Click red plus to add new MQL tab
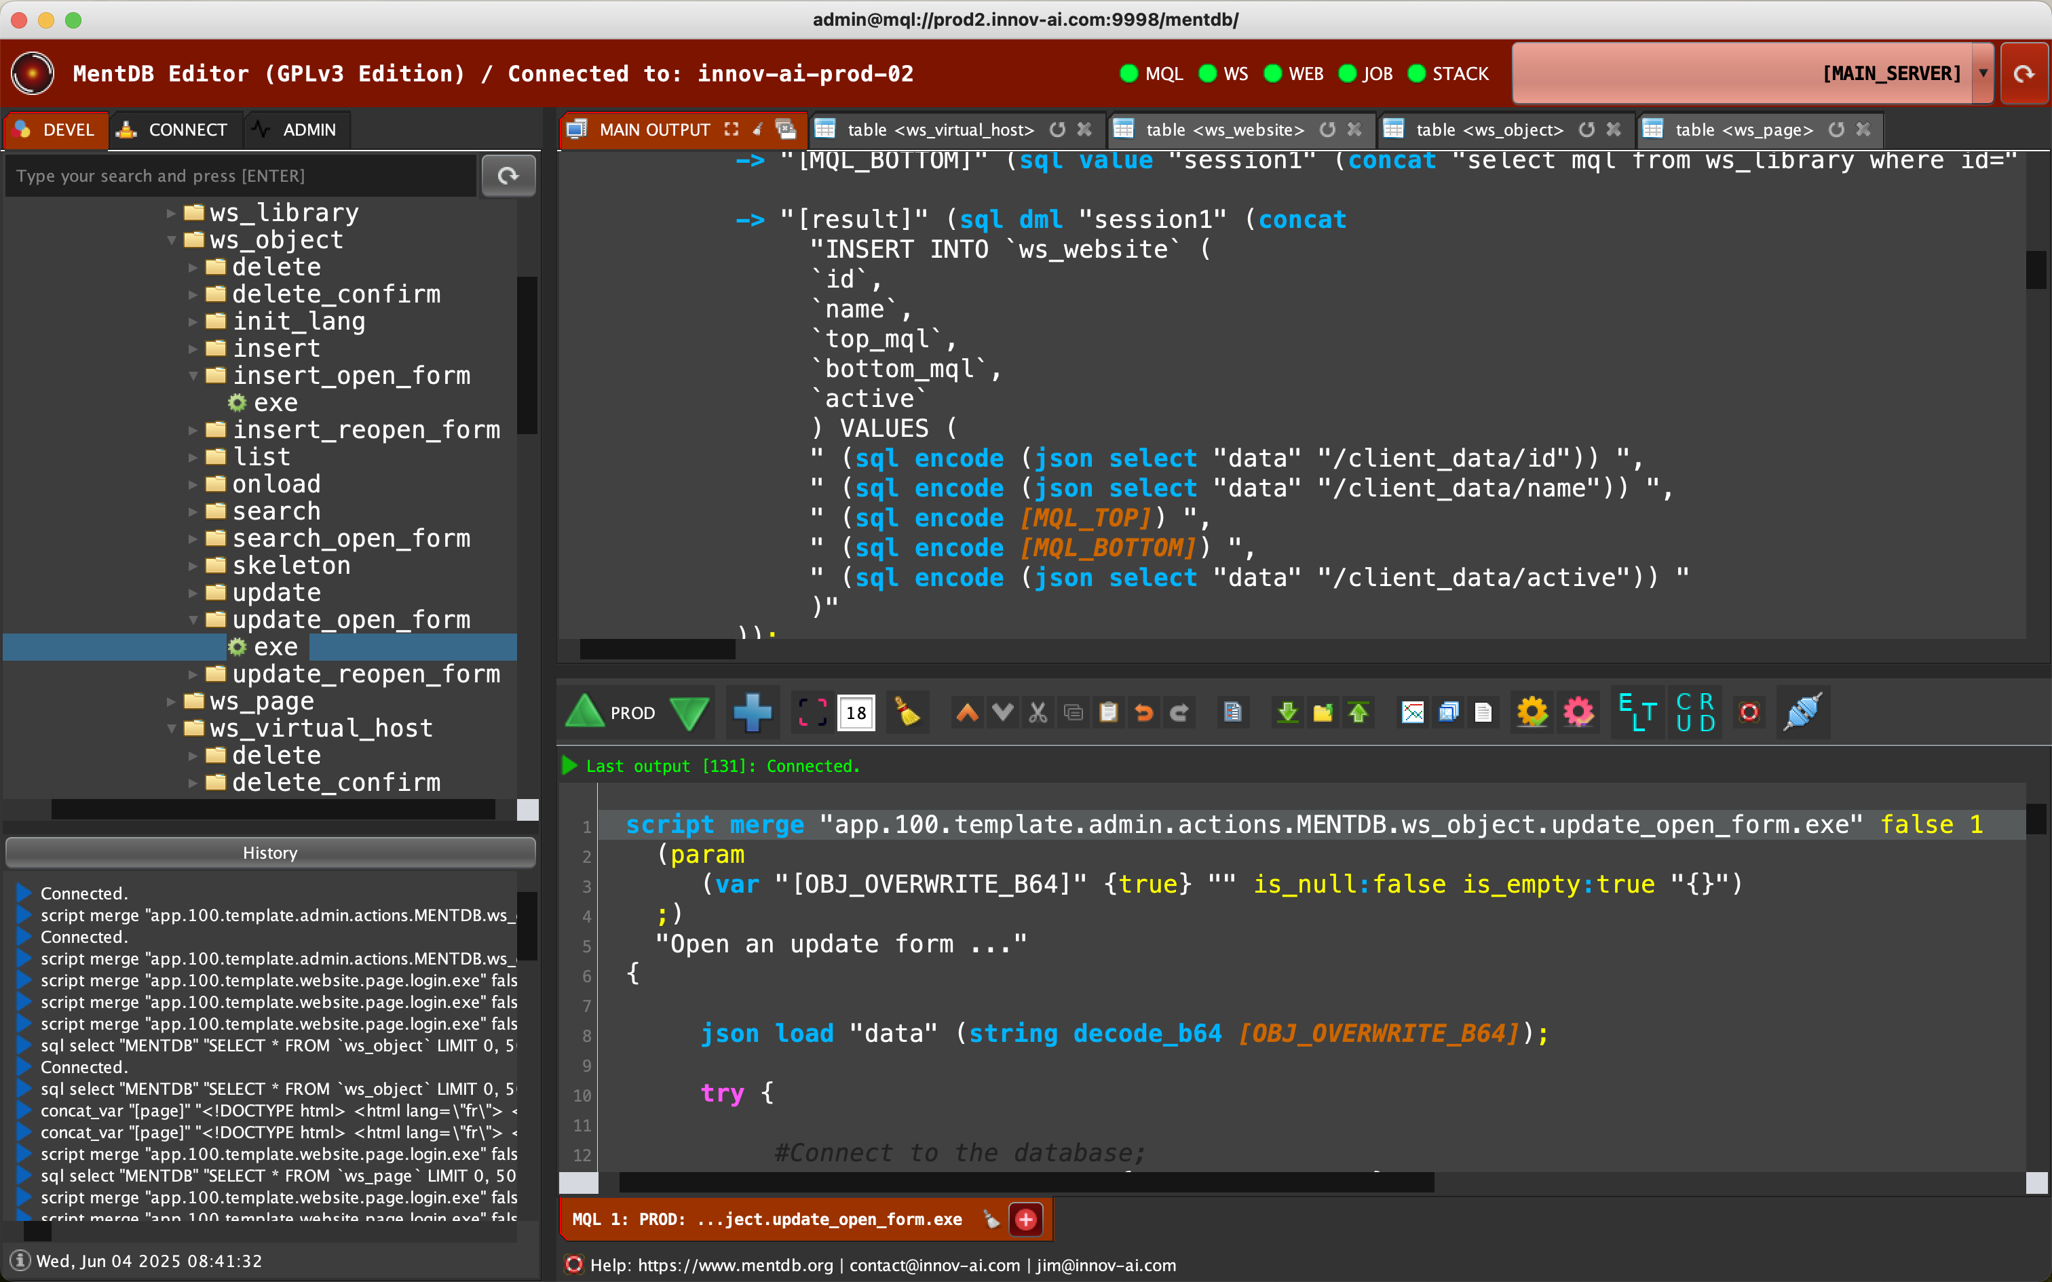 1026,1220
